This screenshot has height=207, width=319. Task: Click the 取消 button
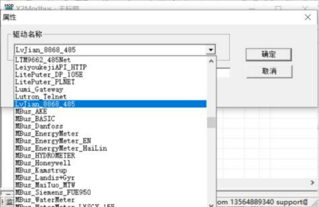click(269, 71)
